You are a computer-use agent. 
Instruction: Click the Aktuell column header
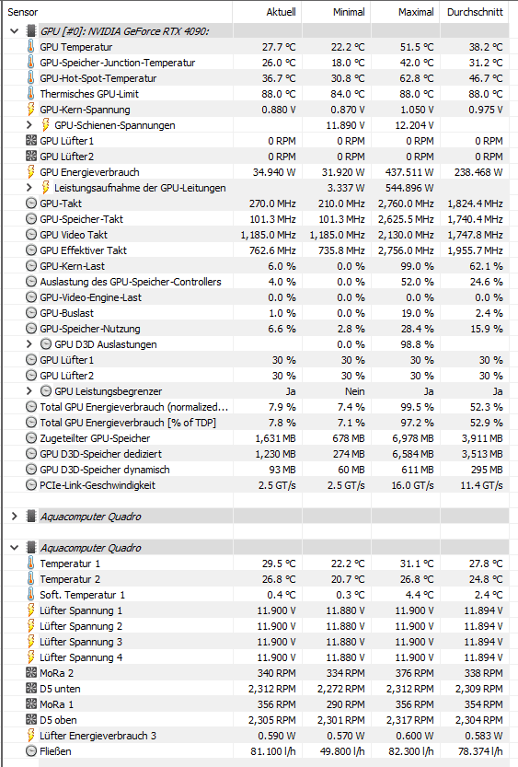point(267,12)
